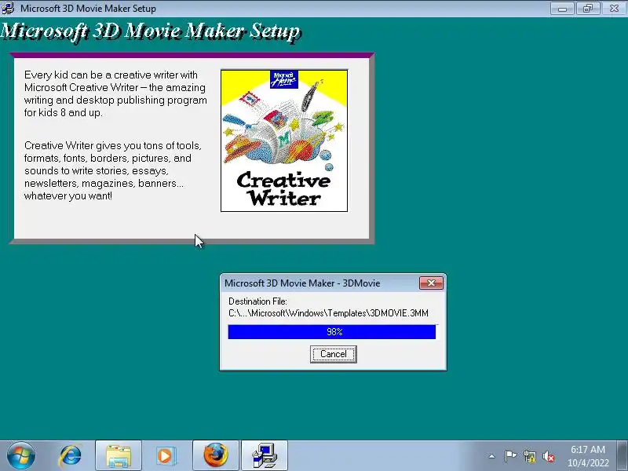
Task: Click the 'Creative Writer gives you tons' paragraph
Action: click(x=113, y=170)
